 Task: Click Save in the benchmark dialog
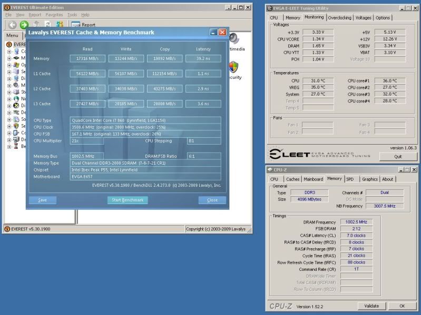pyautogui.click(x=43, y=200)
